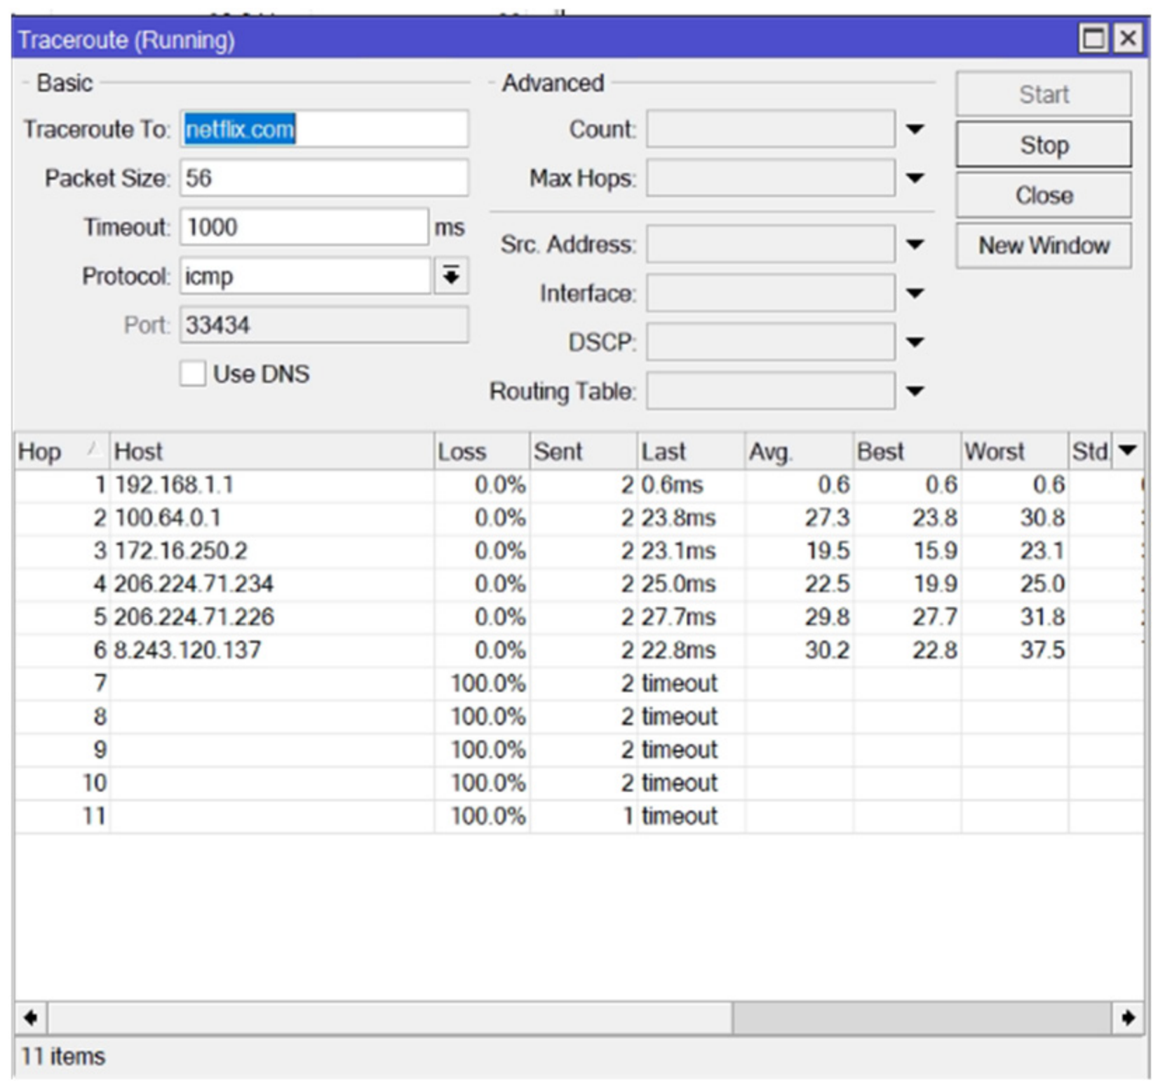The height and width of the screenshot is (1092, 1165).
Task: Sort by the Best column header
Action: 906,451
